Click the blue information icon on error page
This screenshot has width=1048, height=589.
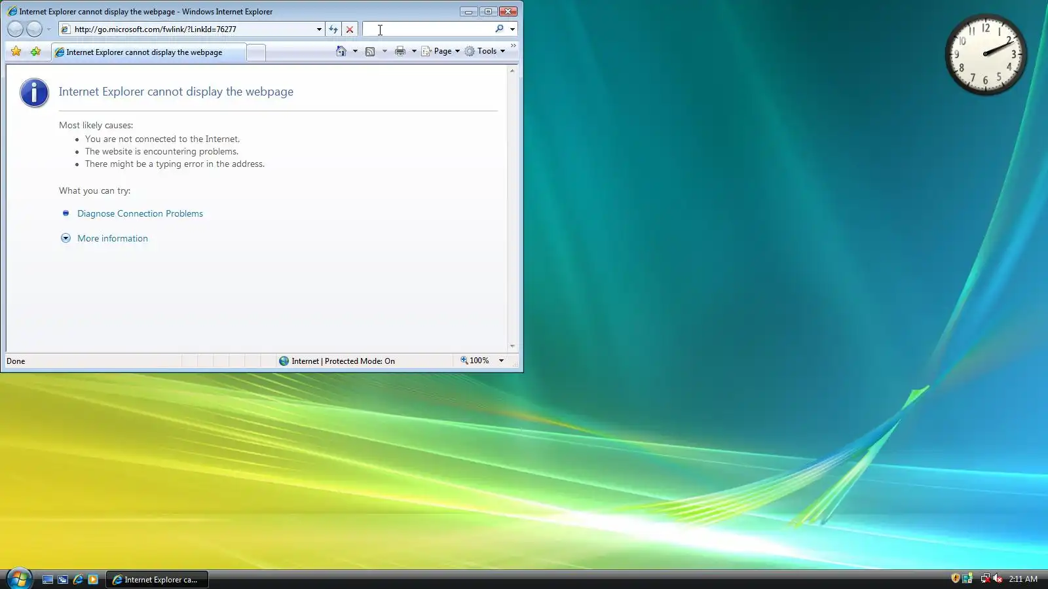(x=34, y=93)
